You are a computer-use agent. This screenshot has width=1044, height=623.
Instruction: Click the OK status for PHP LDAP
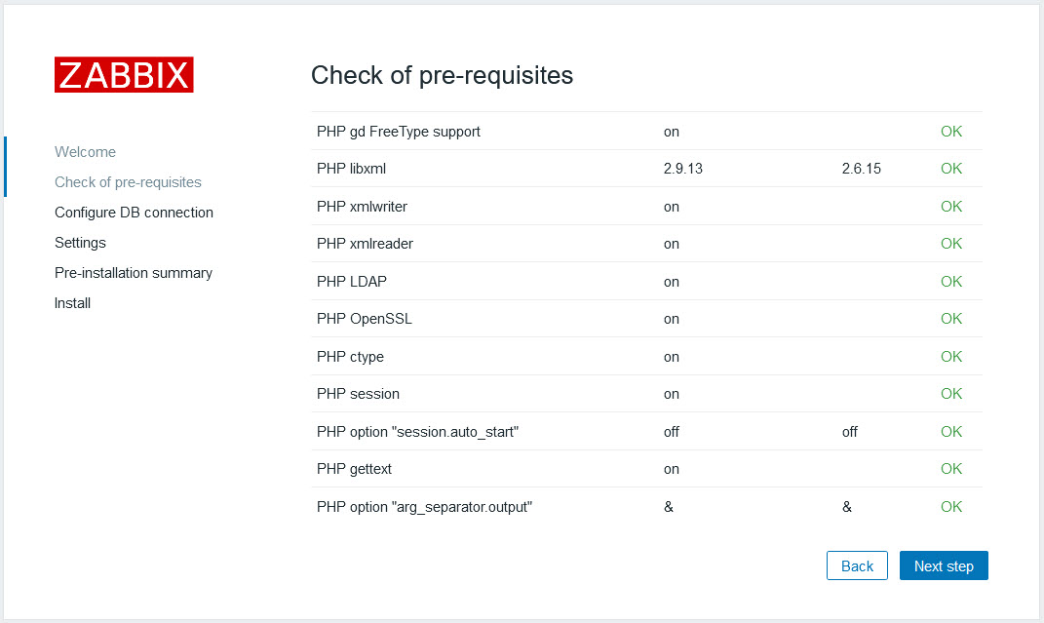click(950, 282)
